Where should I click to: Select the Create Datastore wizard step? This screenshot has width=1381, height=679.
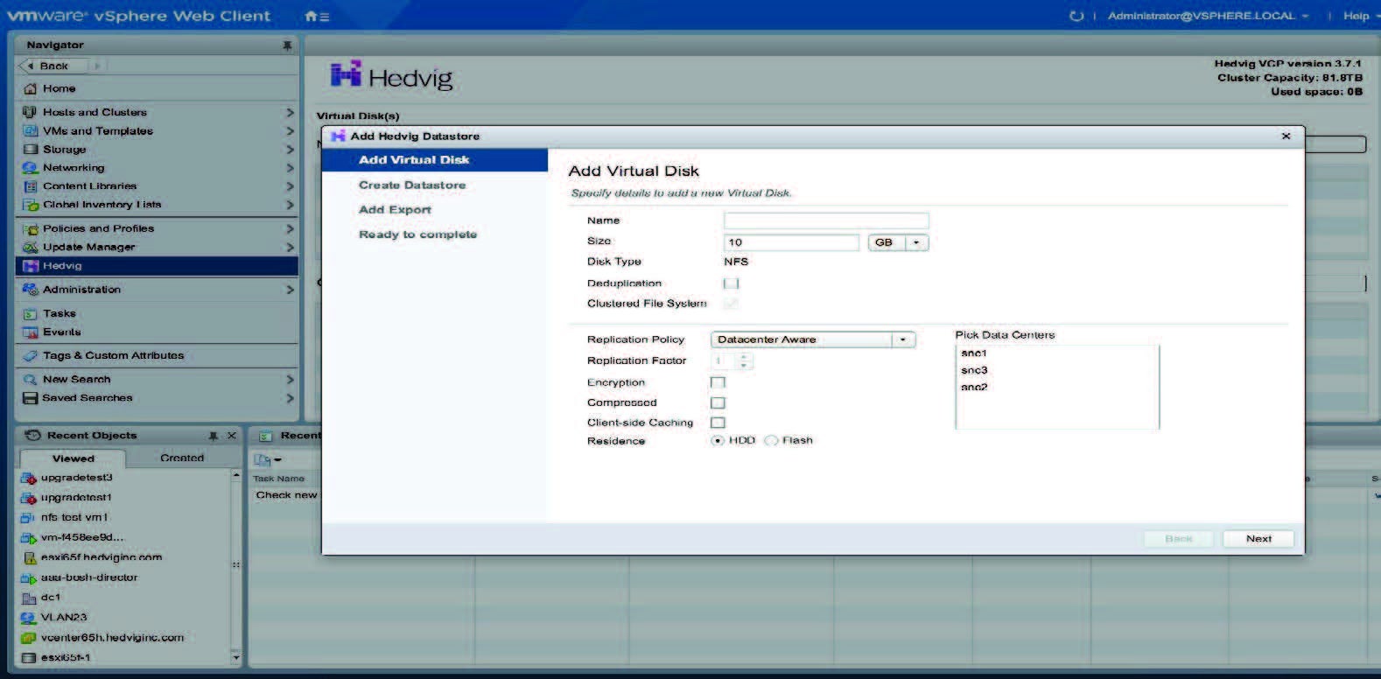pyautogui.click(x=412, y=185)
